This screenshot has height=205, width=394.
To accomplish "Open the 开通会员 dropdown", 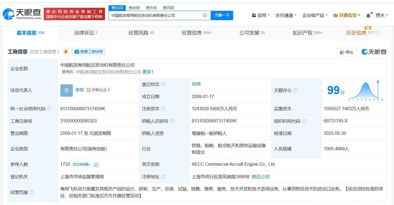I will click(347, 15).
